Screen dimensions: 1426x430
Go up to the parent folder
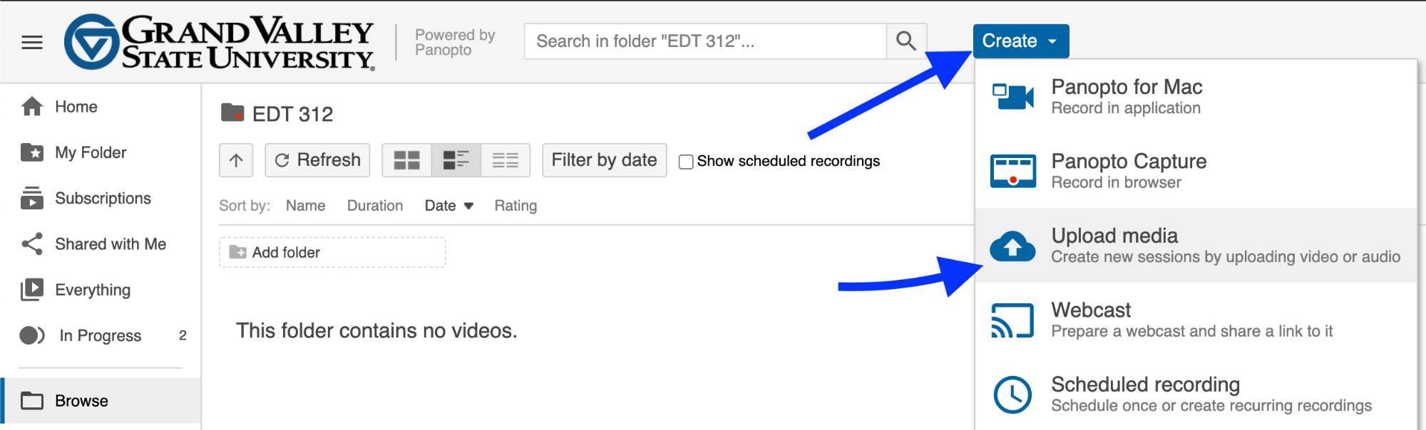point(236,160)
